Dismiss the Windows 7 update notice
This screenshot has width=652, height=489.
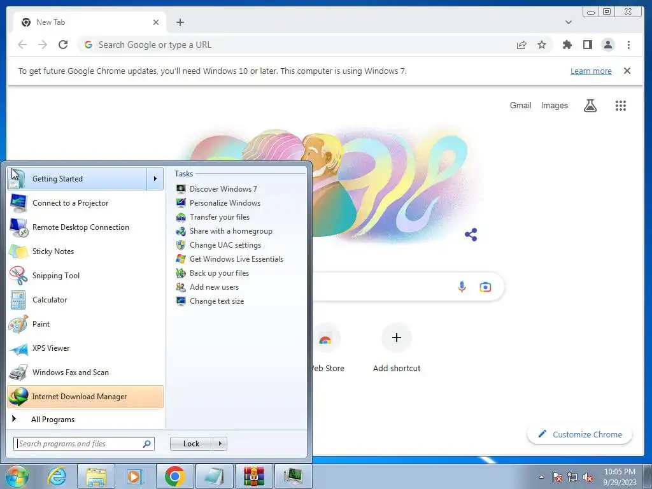coord(627,71)
